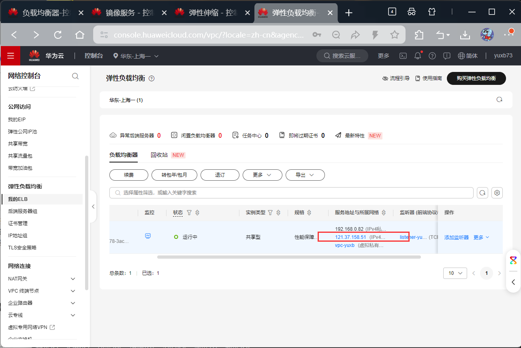
Task: Click the browser reload button
Action: pyautogui.click(x=58, y=35)
